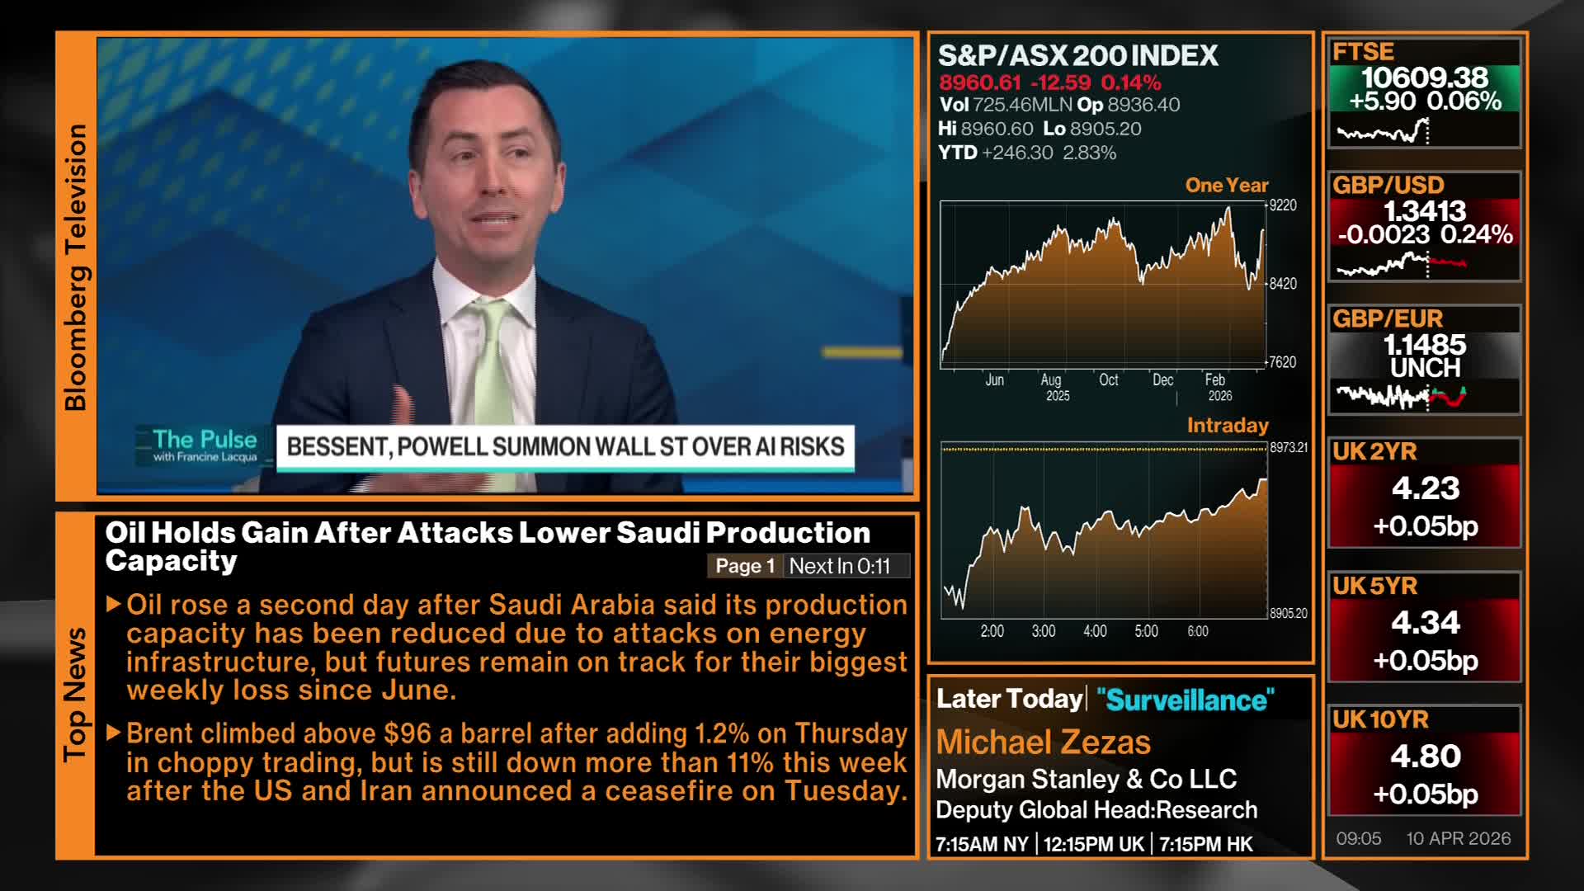The height and width of the screenshot is (891, 1584).
Task: Click first news bullet triangle marker
Action: [x=114, y=604]
